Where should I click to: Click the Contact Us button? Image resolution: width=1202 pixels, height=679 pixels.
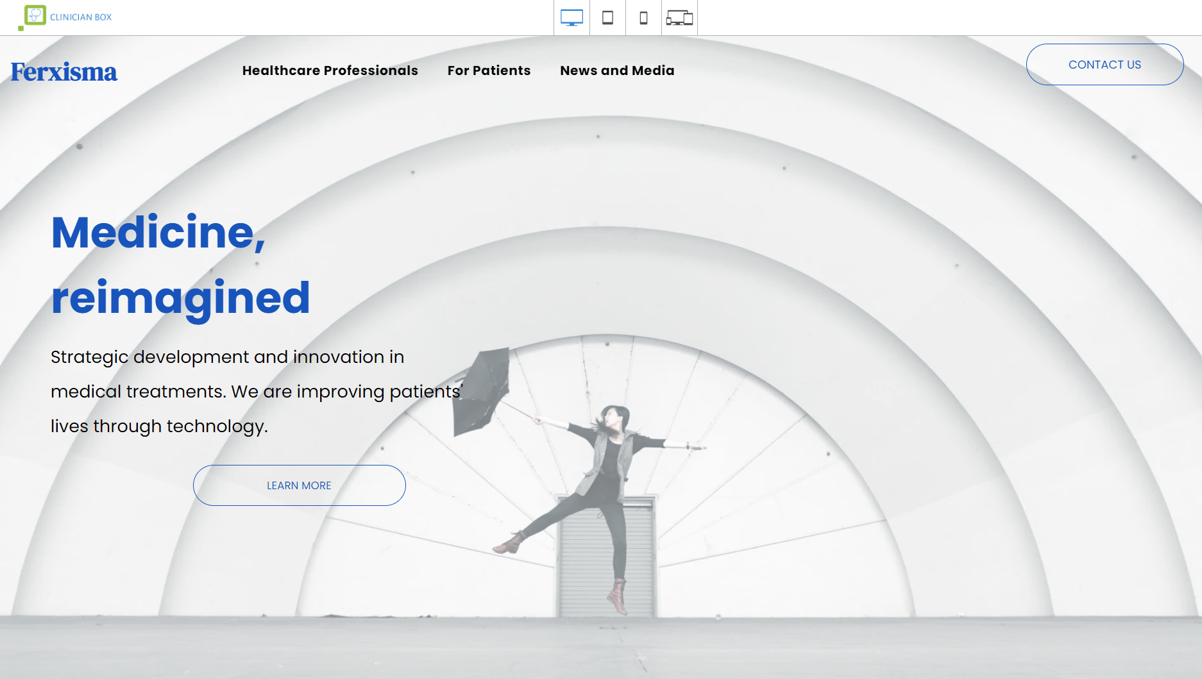[1105, 65]
